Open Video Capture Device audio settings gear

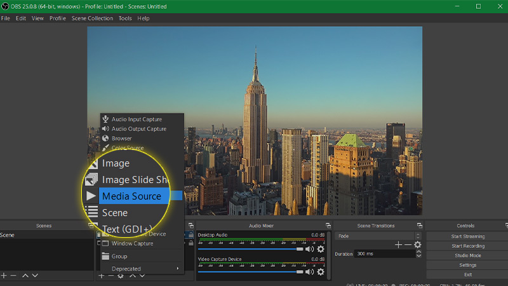pyautogui.click(x=321, y=272)
